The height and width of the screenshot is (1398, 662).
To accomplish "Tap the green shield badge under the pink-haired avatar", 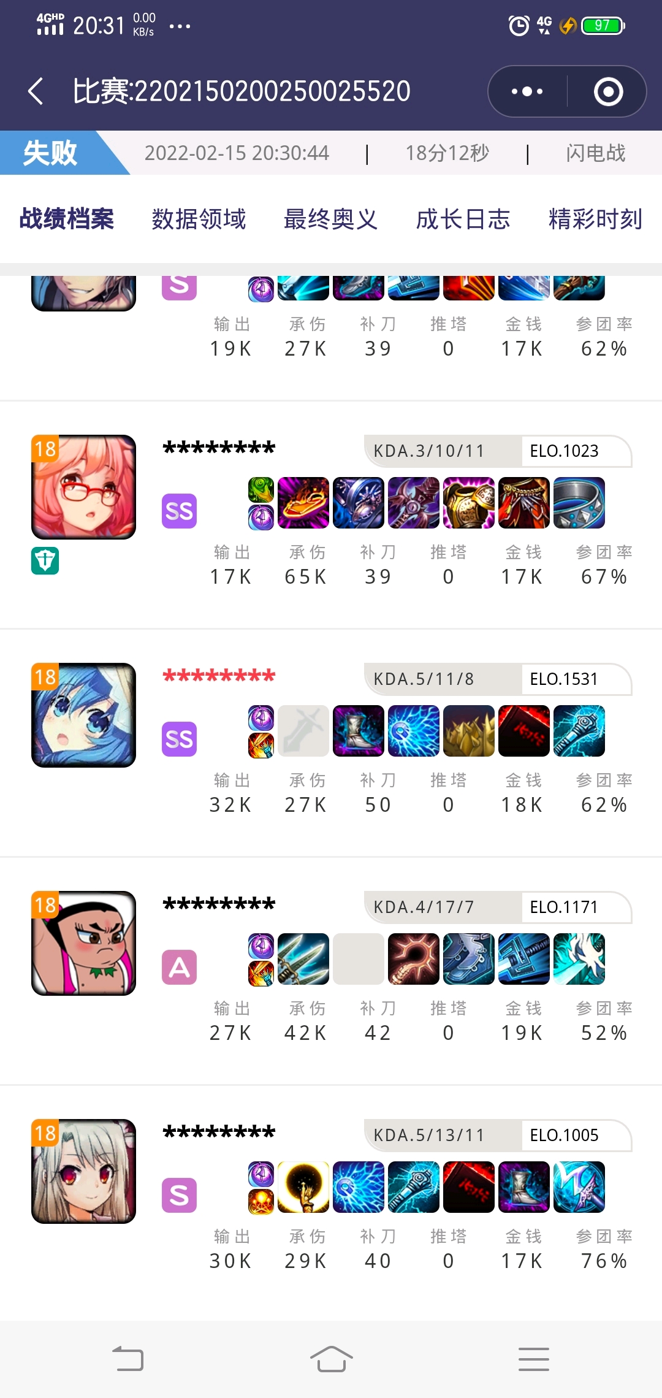I will 45,560.
